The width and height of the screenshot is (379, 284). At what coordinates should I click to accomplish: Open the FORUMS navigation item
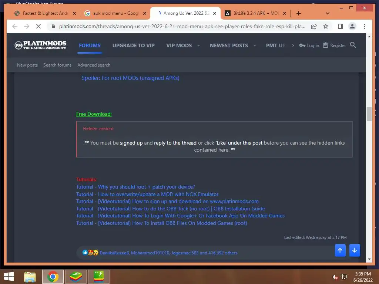pos(90,45)
